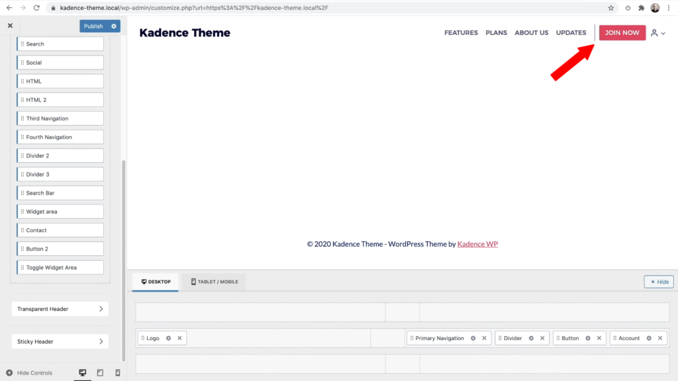Click the Primary Navigation drag handle

click(412, 338)
